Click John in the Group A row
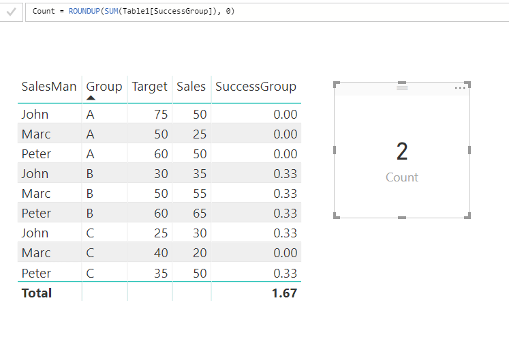The height and width of the screenshot is (337, 509). 35,115
